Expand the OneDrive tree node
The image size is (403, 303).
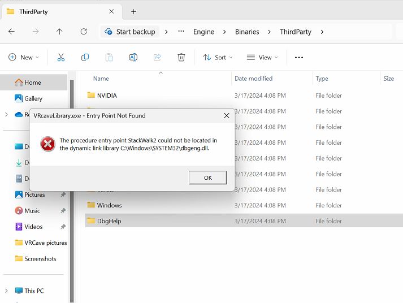(6, 114)
